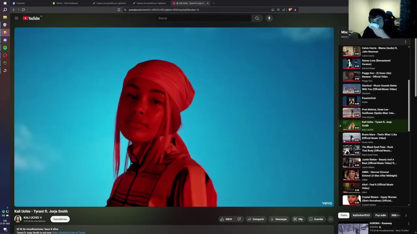Open Brave Shields lion icon
Viewport: 417px width, 234px height.
(290, 10)
